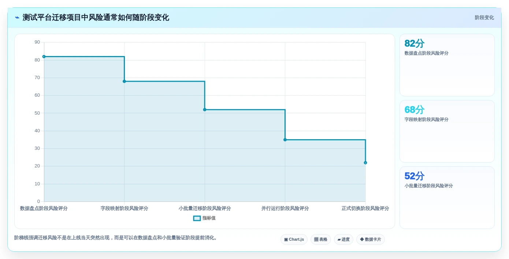Select the 数据卡片 tag button
Image resolution: width=509 pixels, height=259 pixels.
(x=371, y=240)
